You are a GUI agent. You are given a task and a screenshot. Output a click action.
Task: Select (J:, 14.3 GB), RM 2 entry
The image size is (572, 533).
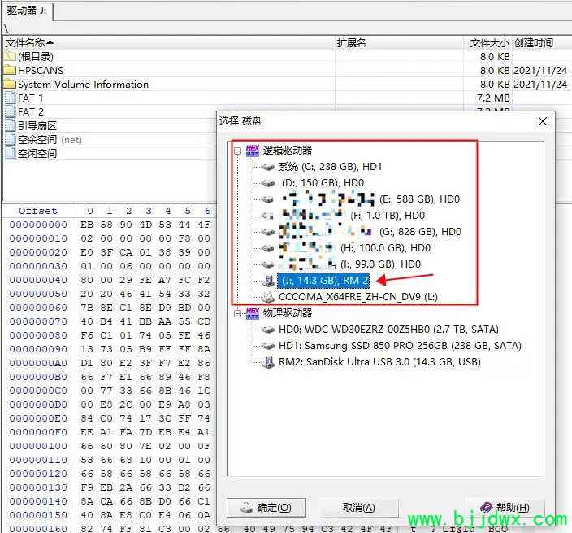tap(323, 281)
